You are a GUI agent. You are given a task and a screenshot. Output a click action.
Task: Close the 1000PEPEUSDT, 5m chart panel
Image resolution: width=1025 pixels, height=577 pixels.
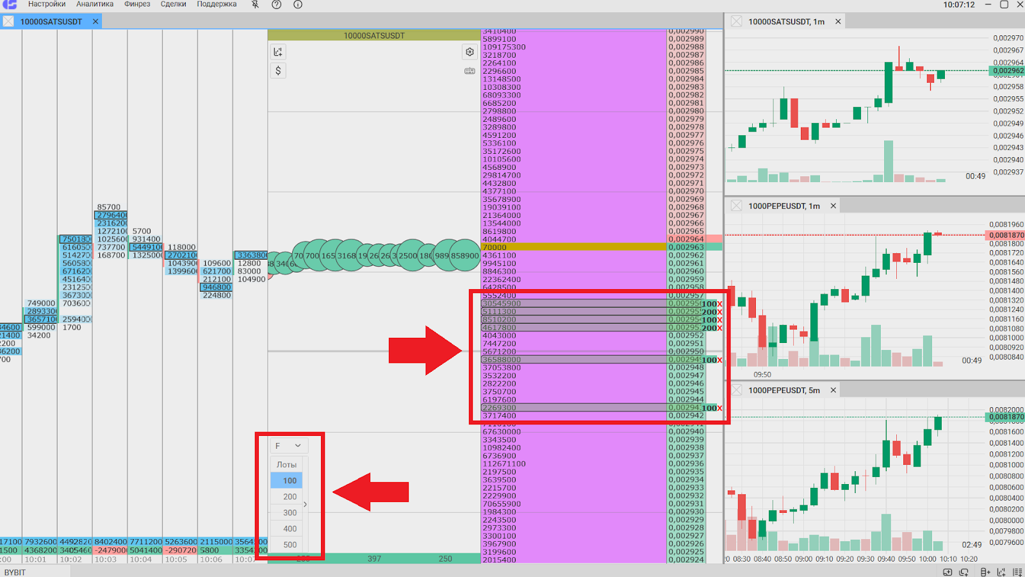tap(833, 390)
